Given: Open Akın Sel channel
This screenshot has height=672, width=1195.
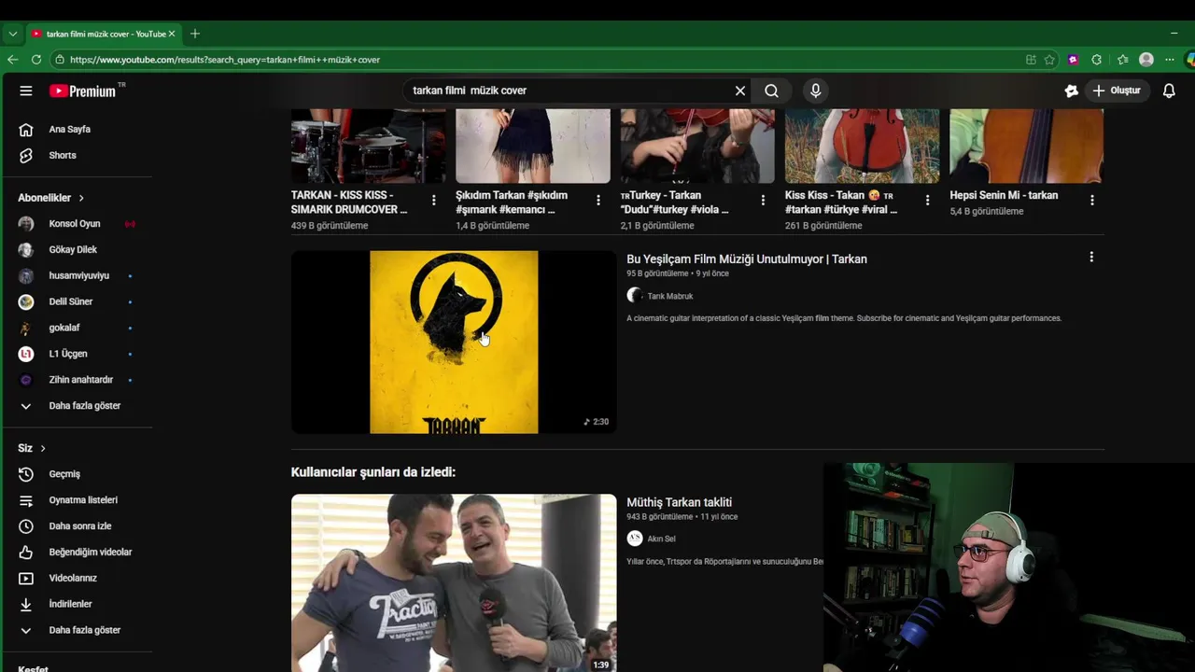Looking at the screenshot, I should [661, 539].
